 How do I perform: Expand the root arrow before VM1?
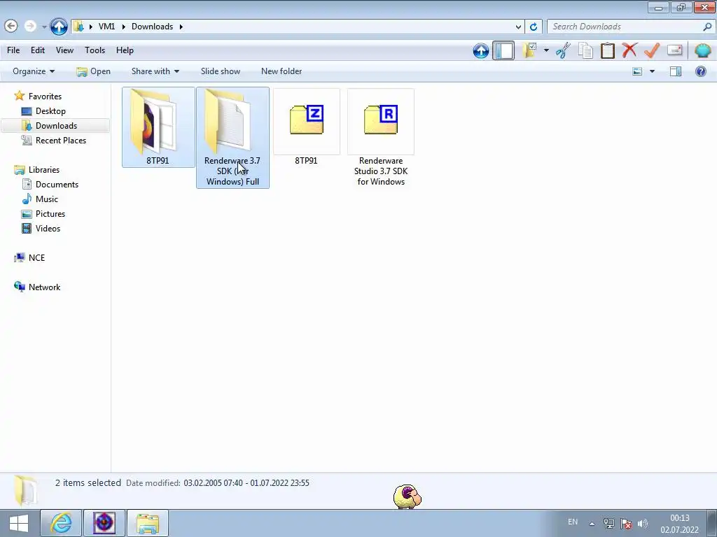tap(90, 27)
